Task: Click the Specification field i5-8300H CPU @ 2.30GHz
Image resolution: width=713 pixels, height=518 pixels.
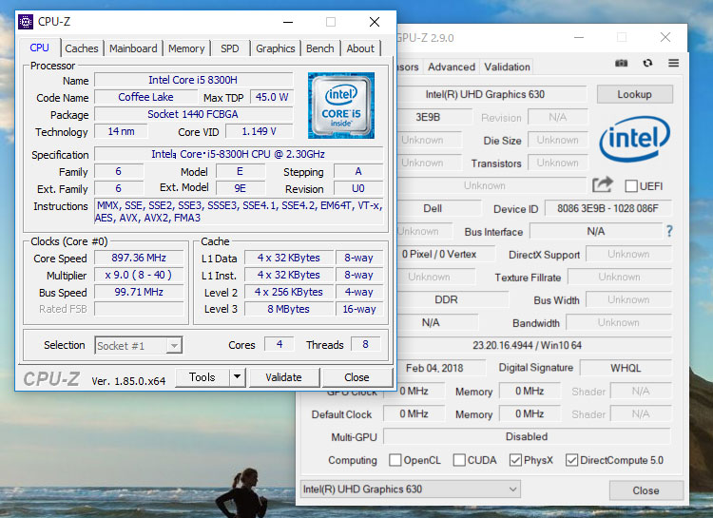Action: point(239,154)
